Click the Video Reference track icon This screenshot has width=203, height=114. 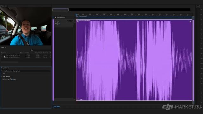[x=56, y=17]
